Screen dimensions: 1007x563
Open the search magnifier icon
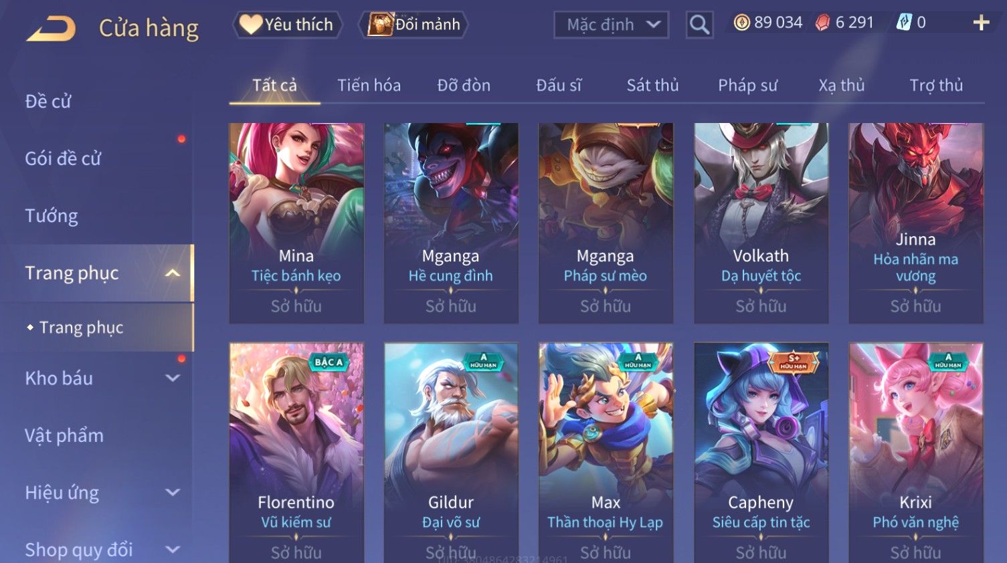[x=699, y=25]
